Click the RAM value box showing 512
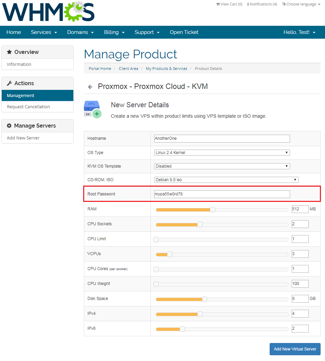325x361 pixels. pos(300,209)
